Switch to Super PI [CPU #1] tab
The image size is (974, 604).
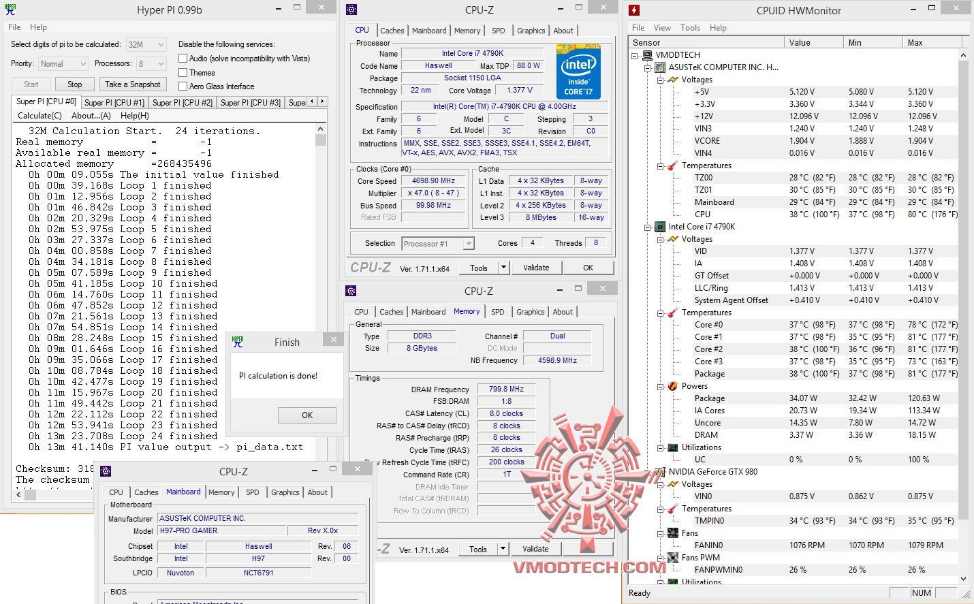(x=114, y=103)
